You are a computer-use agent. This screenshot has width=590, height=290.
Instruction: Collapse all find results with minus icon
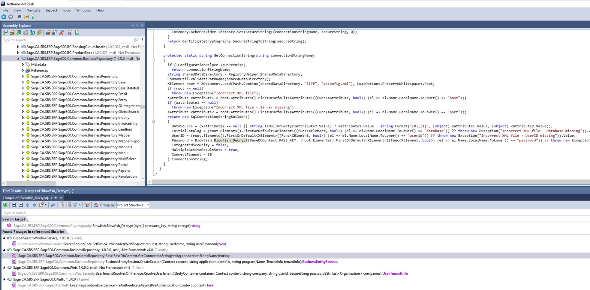[x=21, y=205]
